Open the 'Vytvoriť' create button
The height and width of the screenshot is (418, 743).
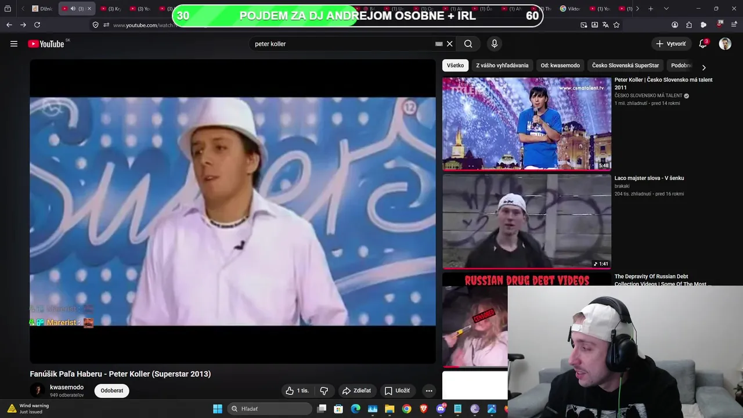pyautogui.click(x=673, y=44)
